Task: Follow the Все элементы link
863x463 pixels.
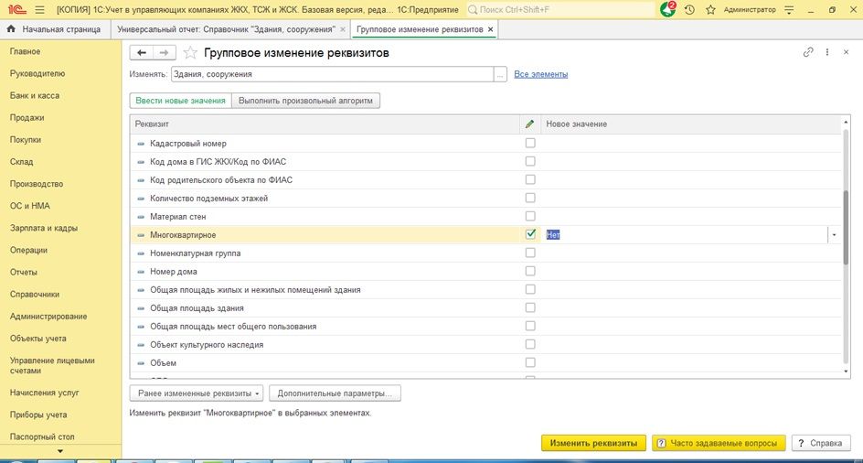Action: pos(540,74)
